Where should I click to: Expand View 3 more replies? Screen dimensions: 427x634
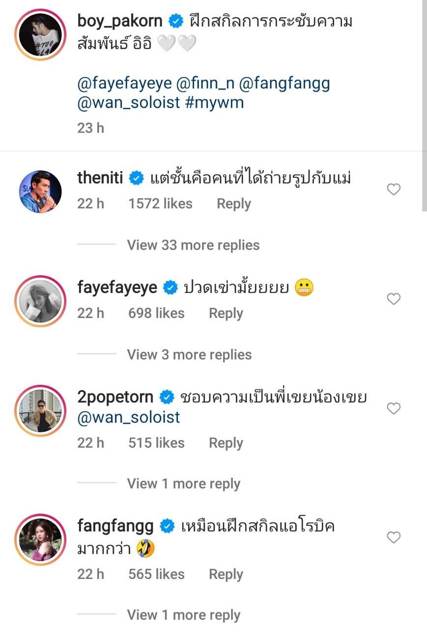(189, 354)
